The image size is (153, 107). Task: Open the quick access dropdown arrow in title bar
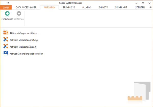8,3
